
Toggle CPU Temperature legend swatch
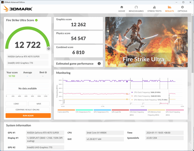tap(84, 110)
